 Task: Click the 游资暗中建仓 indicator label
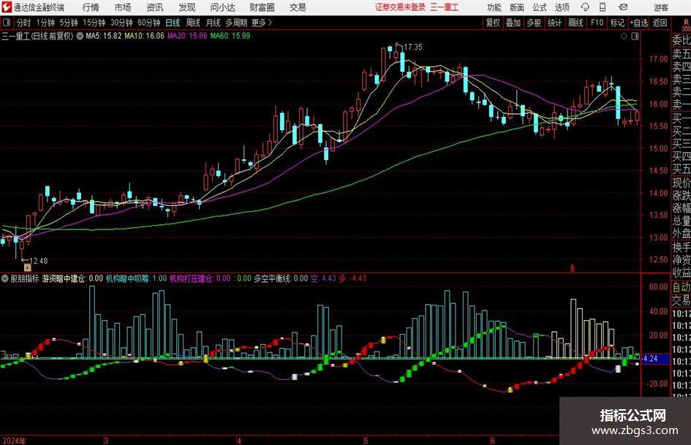click(x=64, y=278)
